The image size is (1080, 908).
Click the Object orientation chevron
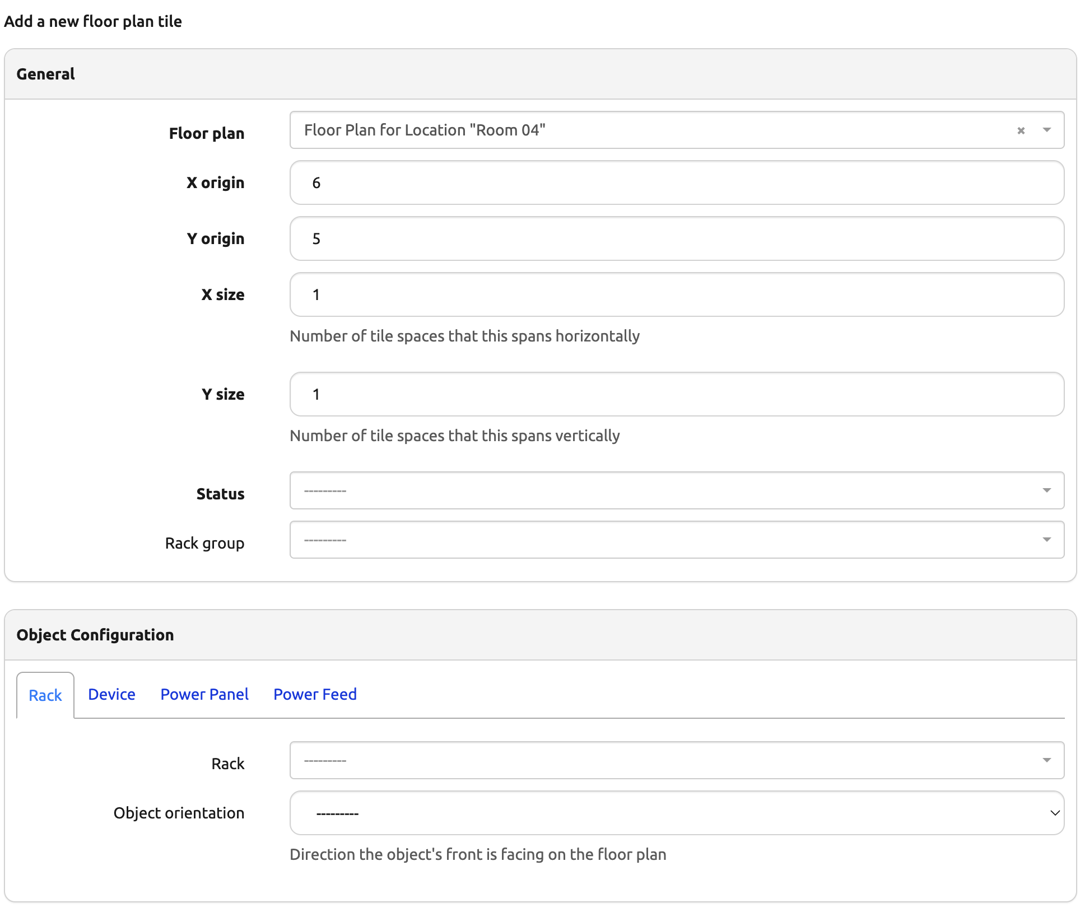tap(1054, 813)
